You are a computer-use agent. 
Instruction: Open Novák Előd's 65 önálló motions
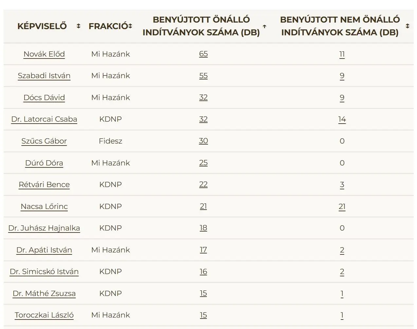coord(203,54)
